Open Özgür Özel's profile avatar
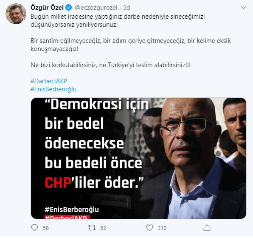Screen dimensions: 253x238 point(16,14)
